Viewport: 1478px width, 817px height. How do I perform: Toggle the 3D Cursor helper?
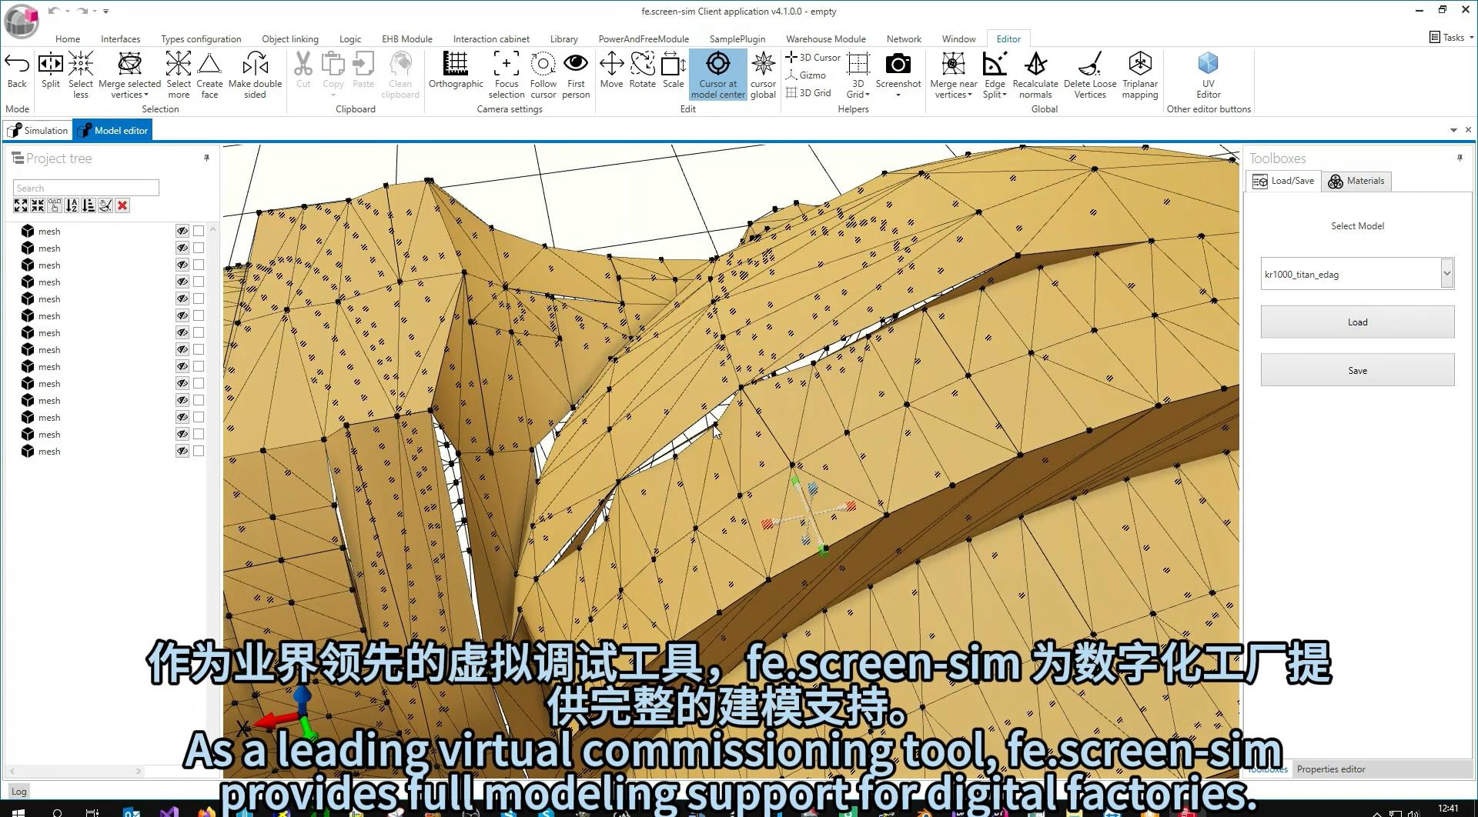pyautogui.click(x=813, y=58)
